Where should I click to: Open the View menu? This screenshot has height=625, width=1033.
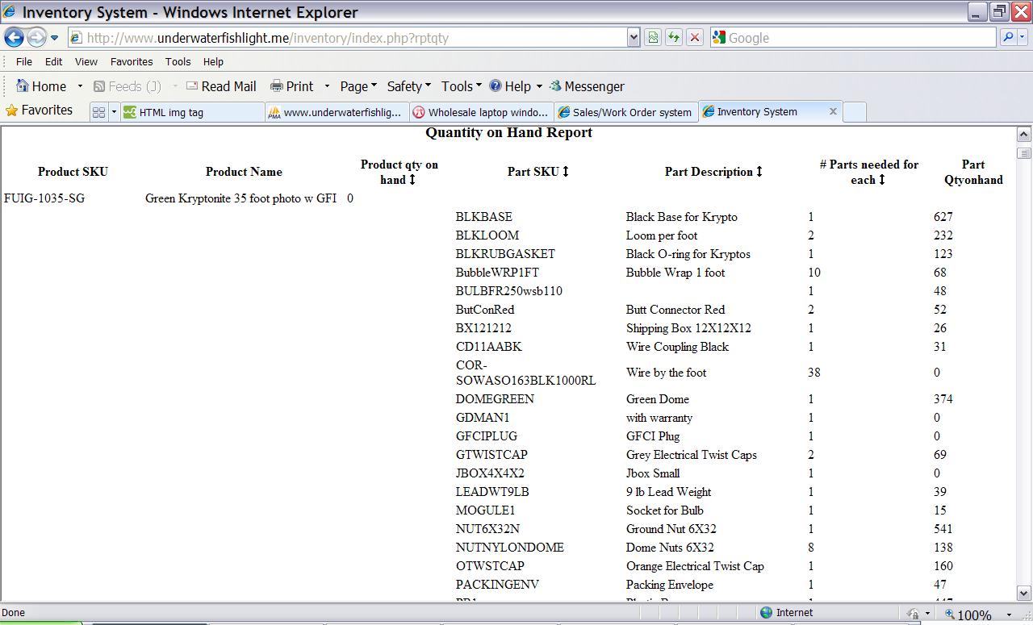[x=86, y=61]
